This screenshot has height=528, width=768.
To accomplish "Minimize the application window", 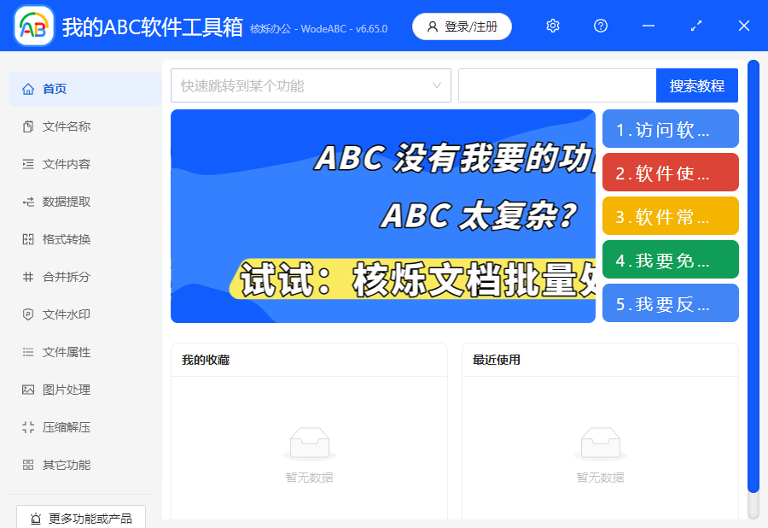I will point(649,26).
